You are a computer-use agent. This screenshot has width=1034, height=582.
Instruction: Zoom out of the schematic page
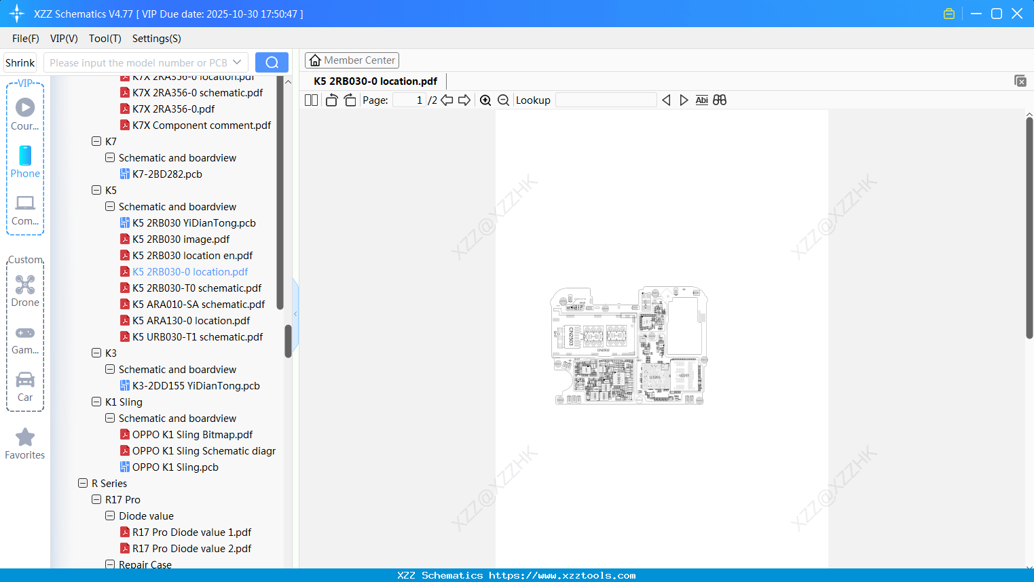pyautogui.click(x=503, y=100)
